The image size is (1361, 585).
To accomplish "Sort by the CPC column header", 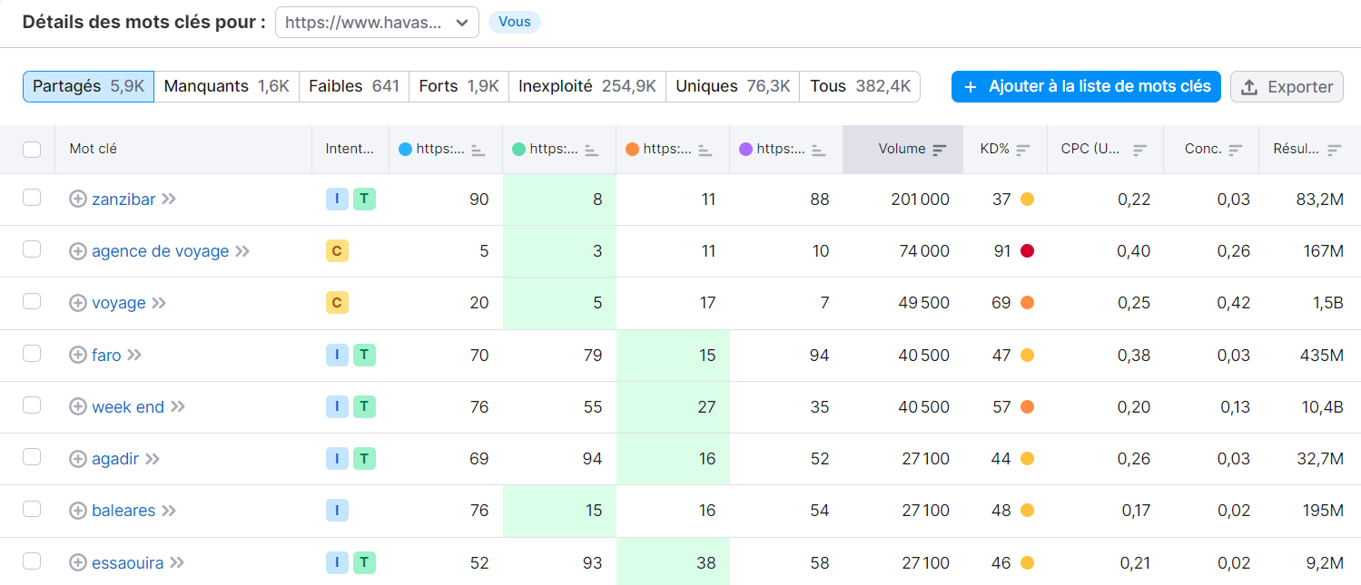I will 1140,150.
